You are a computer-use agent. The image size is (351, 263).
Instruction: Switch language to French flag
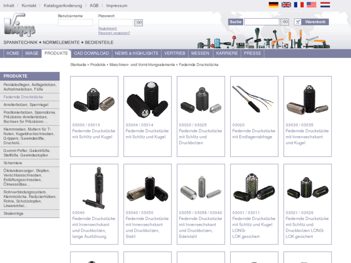[299, 5]
